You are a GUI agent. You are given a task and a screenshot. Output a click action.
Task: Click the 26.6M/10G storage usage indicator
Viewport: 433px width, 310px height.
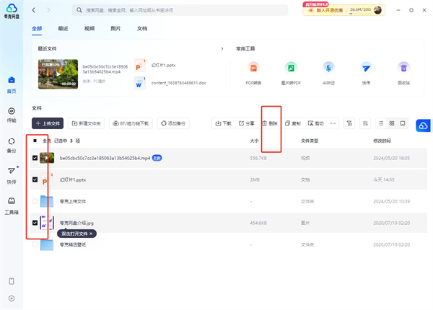click(360, 10)
